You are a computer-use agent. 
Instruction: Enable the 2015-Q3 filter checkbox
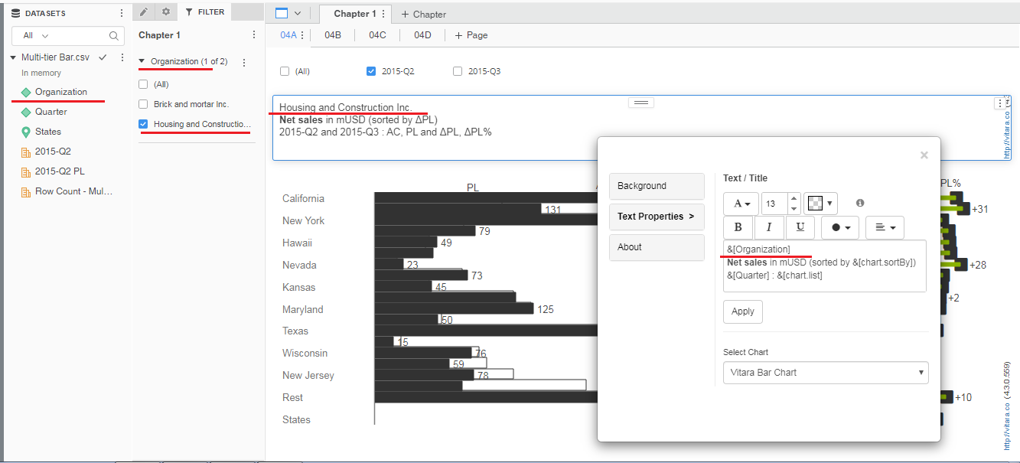pyautogui.click(x=457, y=70)
